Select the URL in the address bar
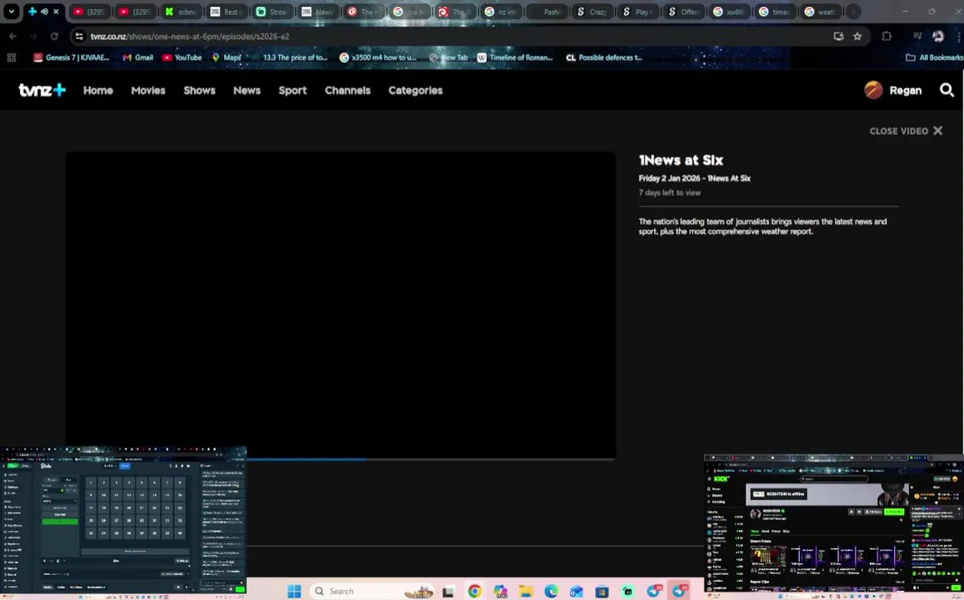 [190, 37]
